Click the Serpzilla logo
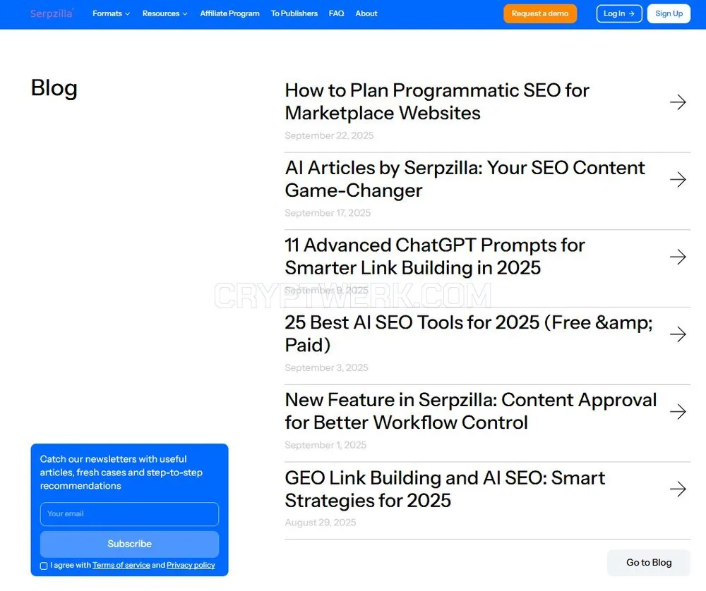This screenshot has width=706, height=591. click(52, 13)
